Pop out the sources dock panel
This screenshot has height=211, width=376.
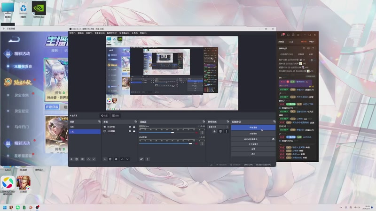pos(136,122)
